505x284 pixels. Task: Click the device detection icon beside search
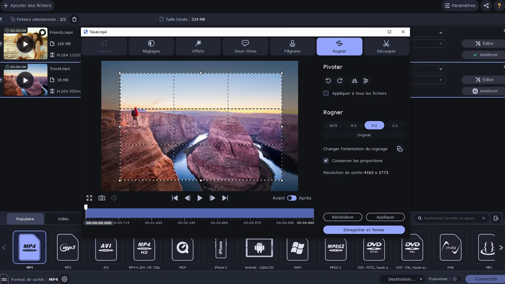coord(496,218)
